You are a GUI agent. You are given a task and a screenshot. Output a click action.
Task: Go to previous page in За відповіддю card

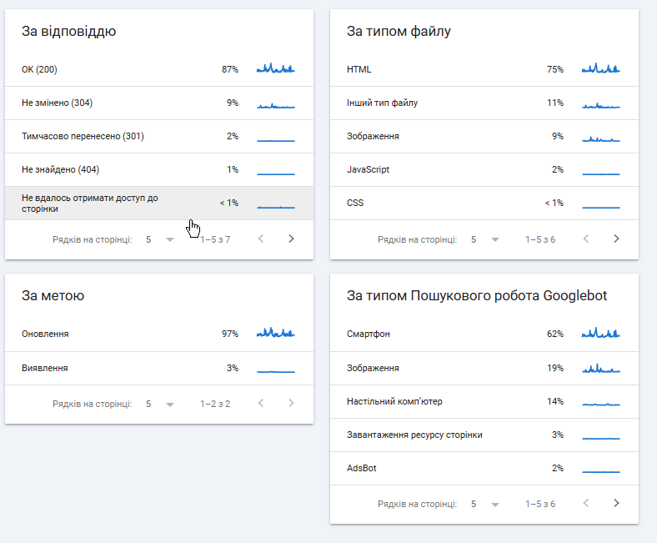coord(261,239)
